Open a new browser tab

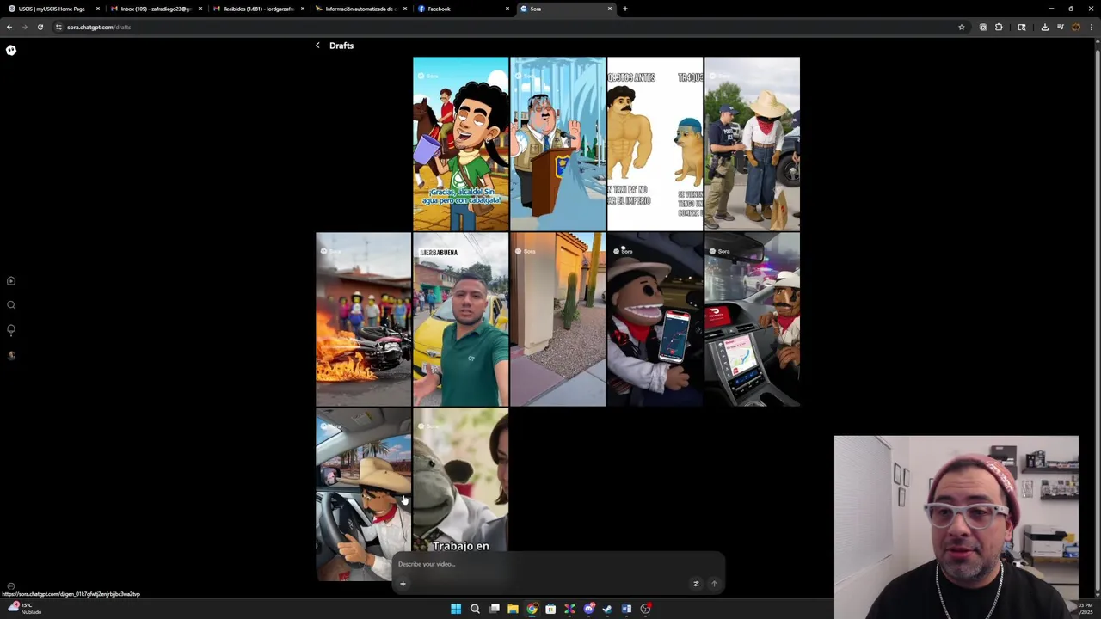[625, 9]
